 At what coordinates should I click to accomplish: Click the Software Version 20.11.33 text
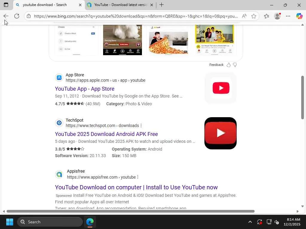80,156
